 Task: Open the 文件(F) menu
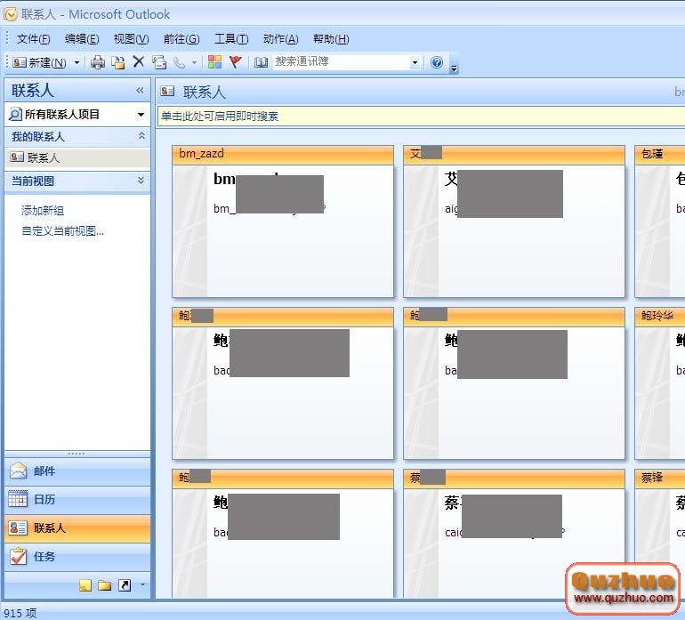34,39
